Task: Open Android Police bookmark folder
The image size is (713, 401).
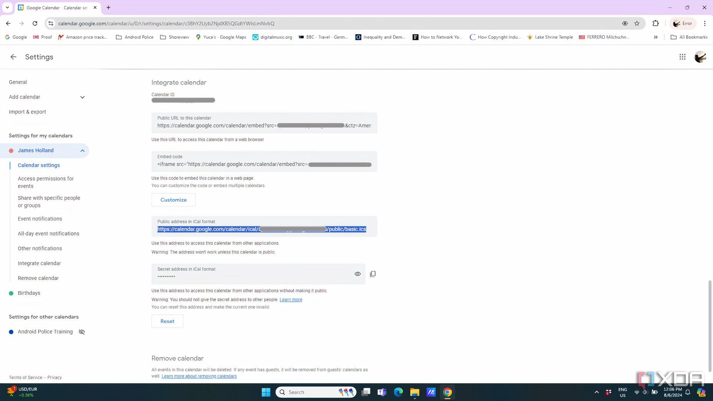Action: 134,37
